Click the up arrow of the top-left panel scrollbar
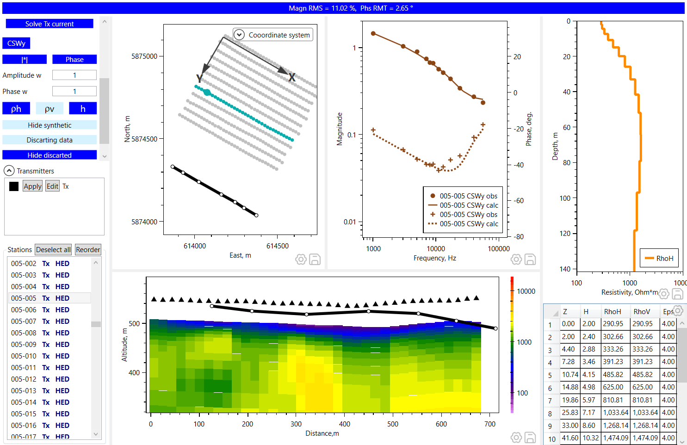 click(x=105, y=22)
